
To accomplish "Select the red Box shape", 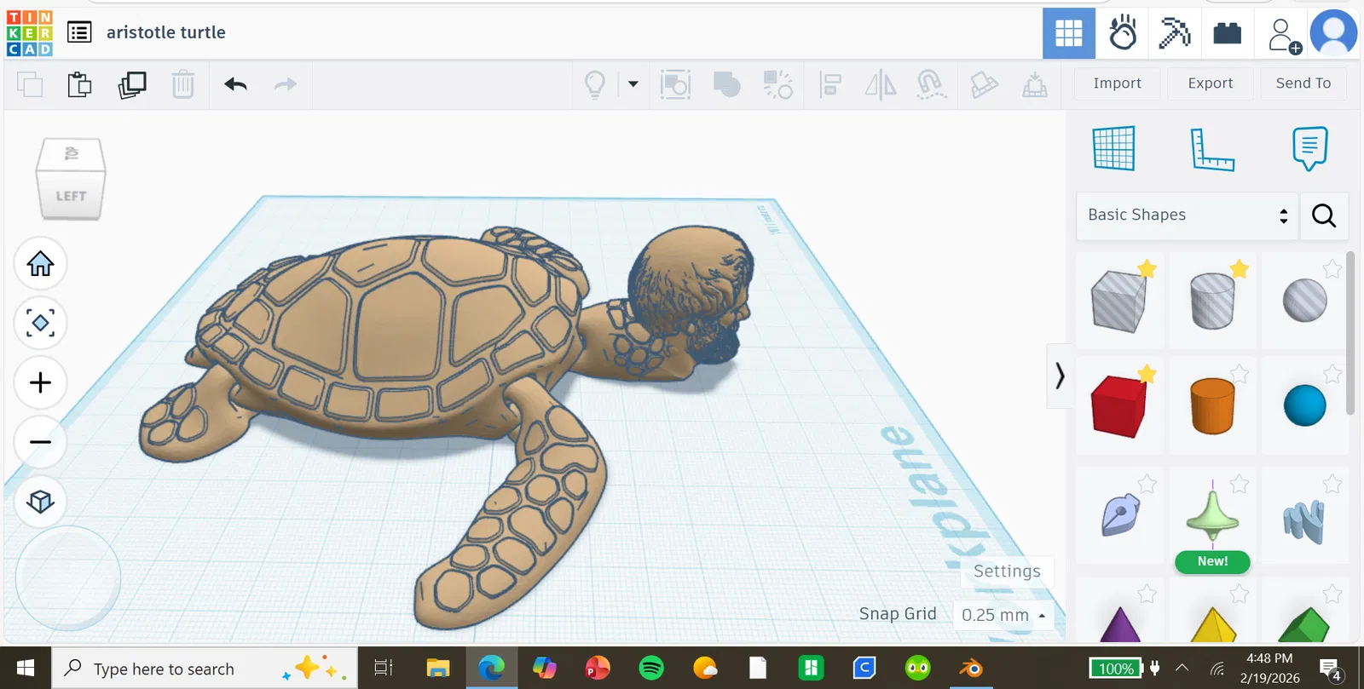I will (x=1118, y=407).
